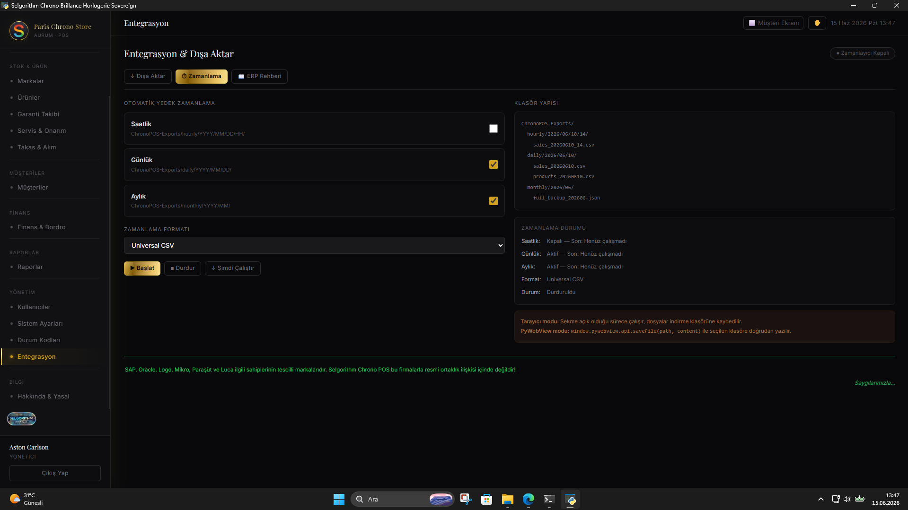Screen dimensions: 908x510
Task: Click the Çıkış Yap button
Action: [x=55, y=473]
